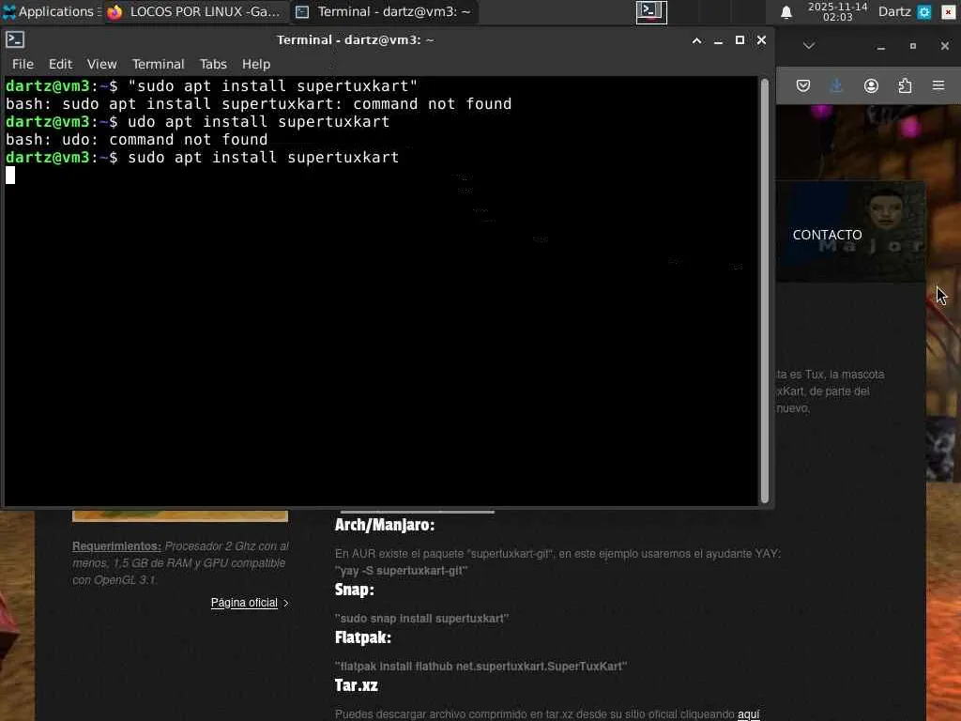The image size is (961, 721).
Task: Maximize the Terminal window
Action: (x=740, y=40)
